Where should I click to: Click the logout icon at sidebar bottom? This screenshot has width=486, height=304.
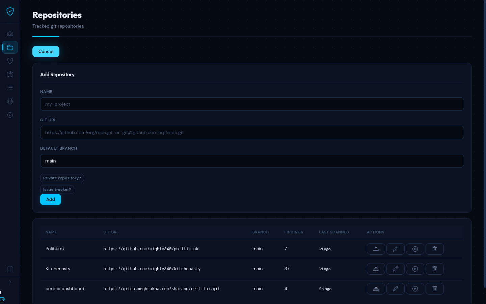tap(3, 299)
